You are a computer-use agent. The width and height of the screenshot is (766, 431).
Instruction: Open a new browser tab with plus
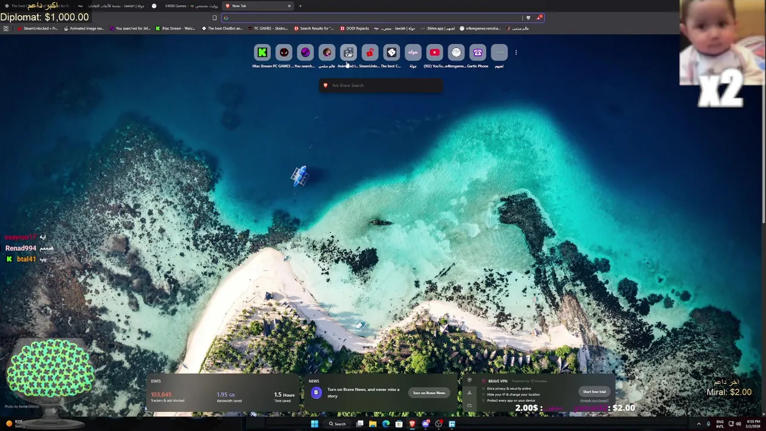pos(300,6)
